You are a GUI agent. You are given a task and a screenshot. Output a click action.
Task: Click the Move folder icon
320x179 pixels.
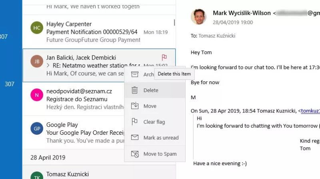[135, 106]
